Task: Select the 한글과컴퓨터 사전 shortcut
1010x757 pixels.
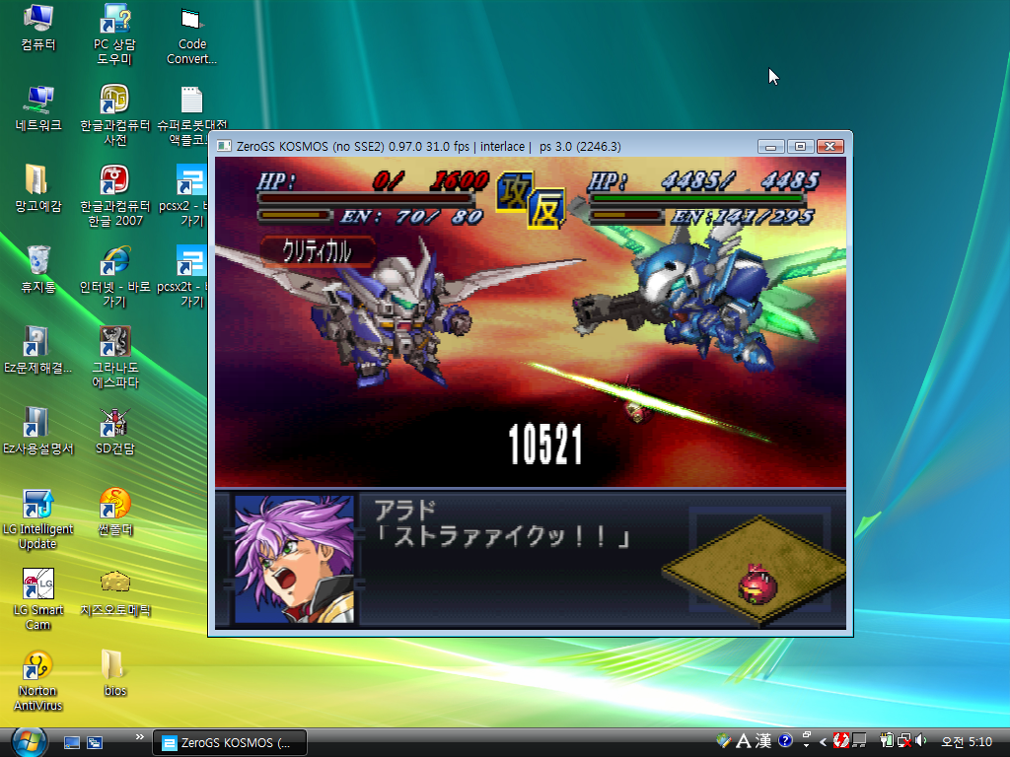Action: [x=114, y=115]
